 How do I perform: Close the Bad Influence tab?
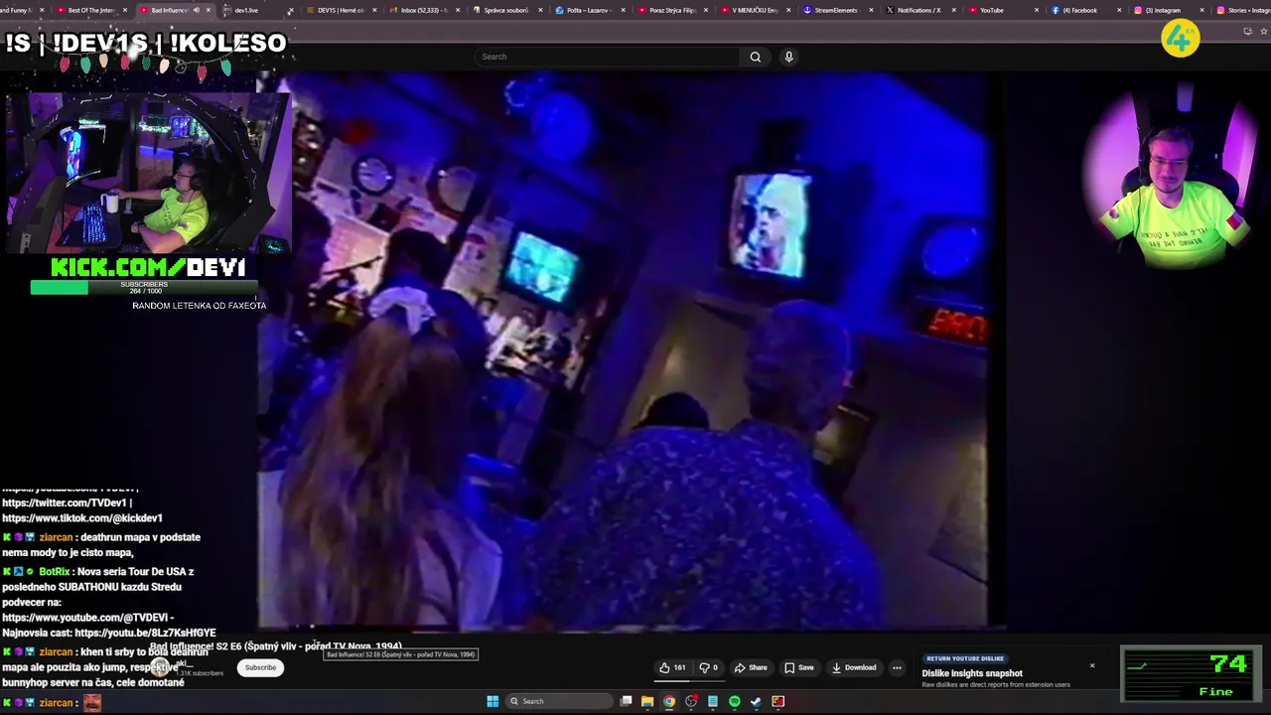coord(208,10)
